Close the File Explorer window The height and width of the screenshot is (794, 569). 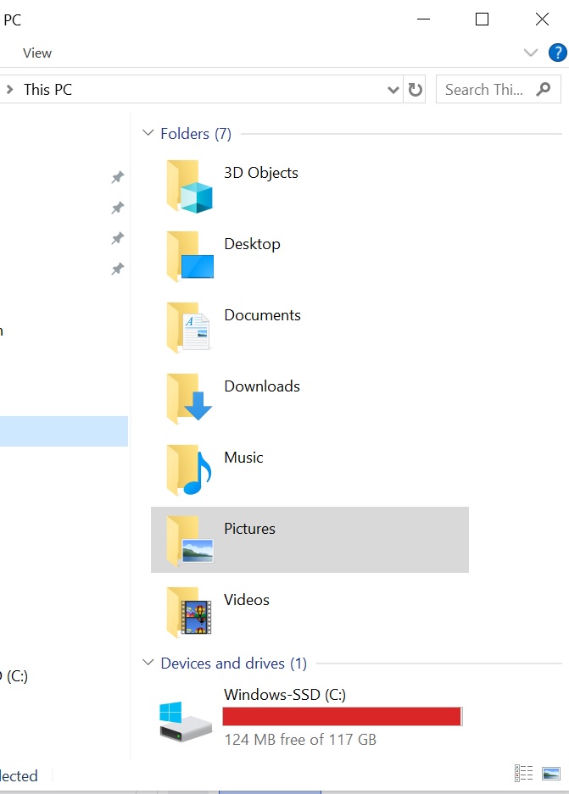click(542, 19)
